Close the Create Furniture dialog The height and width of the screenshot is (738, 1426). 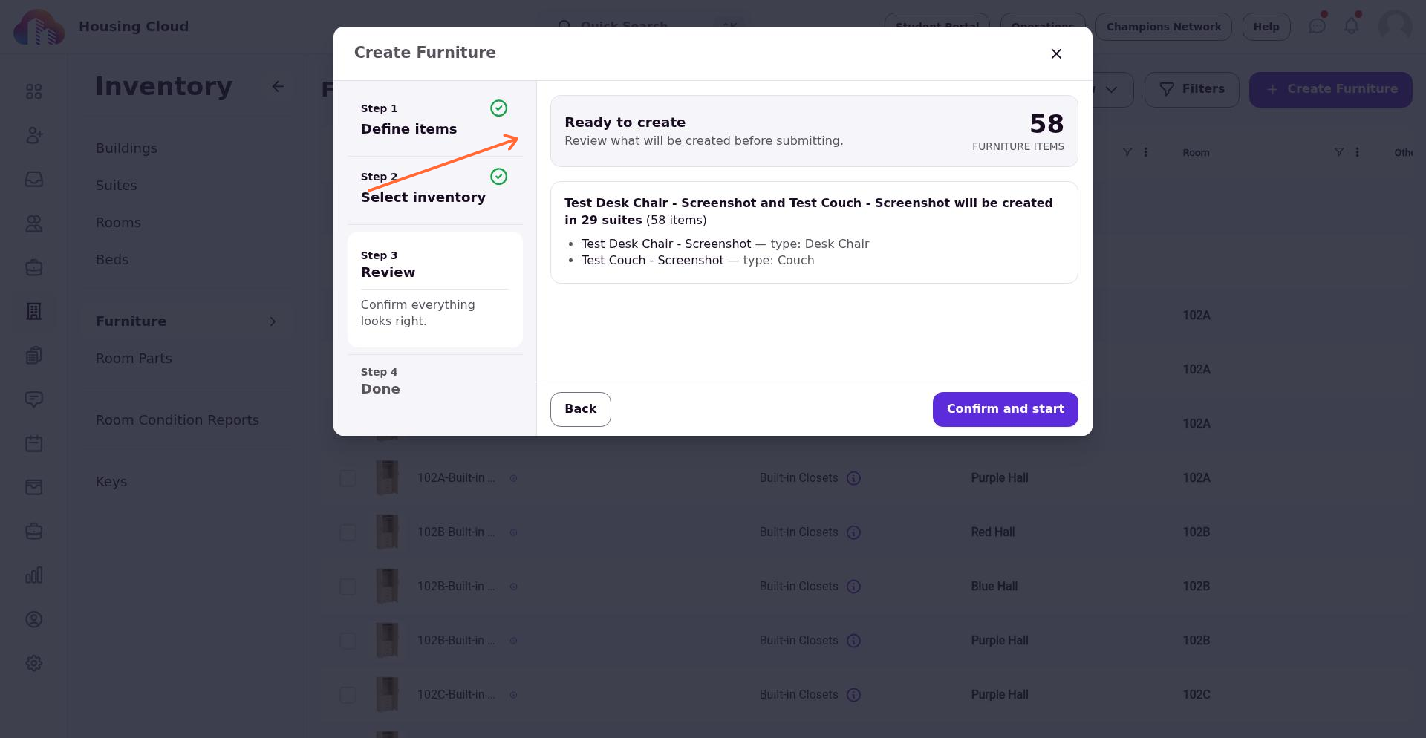[1056, 53]
